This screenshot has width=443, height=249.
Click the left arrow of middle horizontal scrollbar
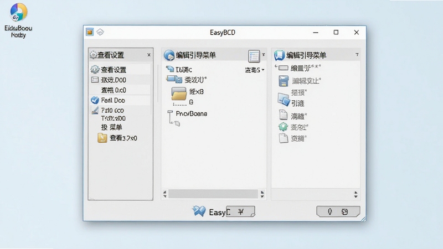pos(164,194)
